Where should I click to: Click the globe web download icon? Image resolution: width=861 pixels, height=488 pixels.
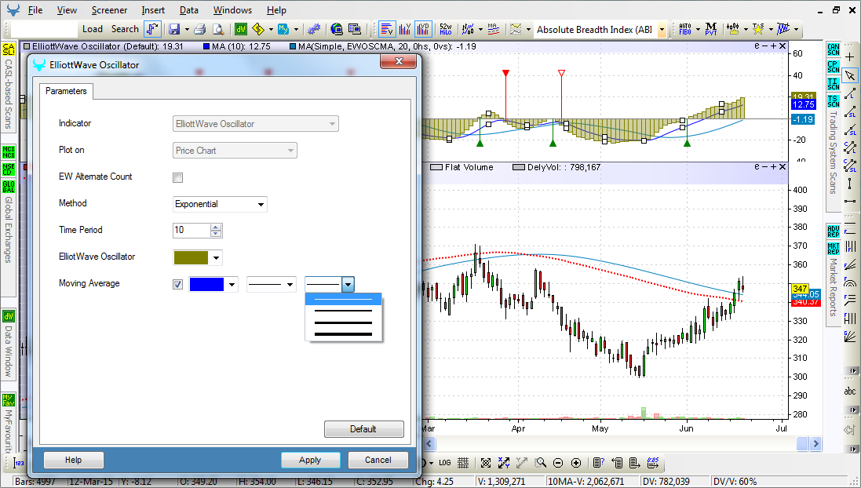click(x=337, y=29)
